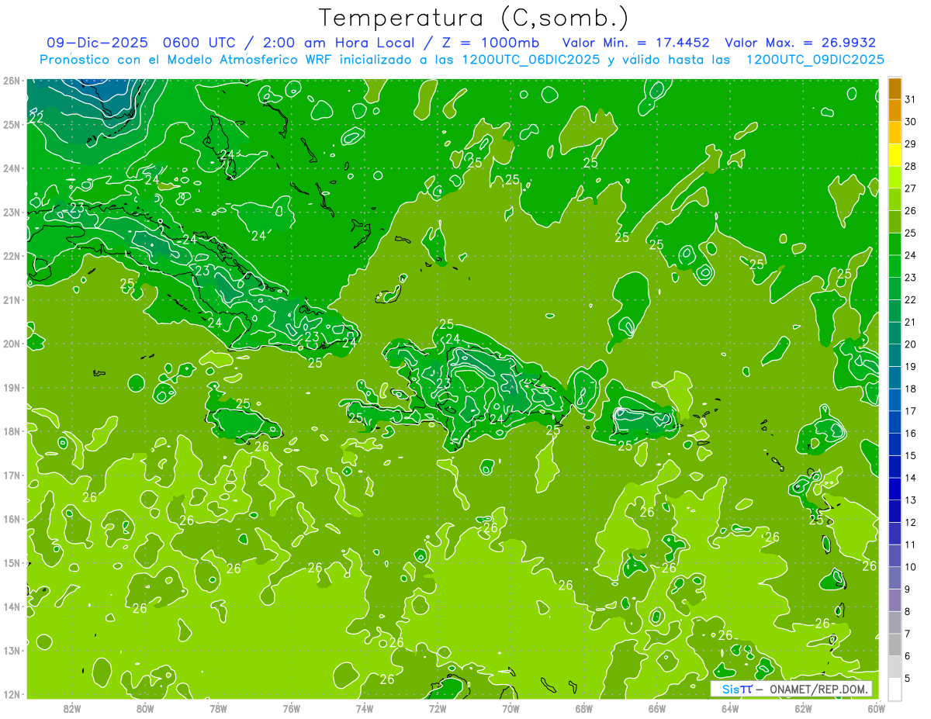Click the "18N" latitude axis label
Screen dimensions: 931x719
(11, 431)
